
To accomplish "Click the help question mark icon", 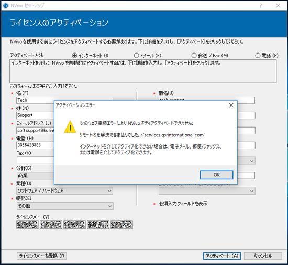I will click(x=260, y=6).
